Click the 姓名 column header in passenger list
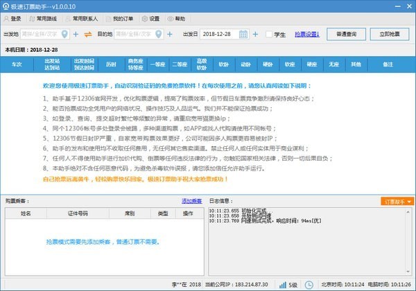The height and width of the screenshot is (291, 416). pyautogui.click(x=26, y=213)
